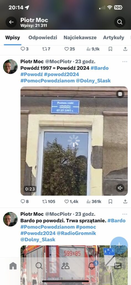Image resolution: width=131 pixels, height=285 pixels.
Task: Open the Home tab in bottom bar
Action: pos(13,266)
